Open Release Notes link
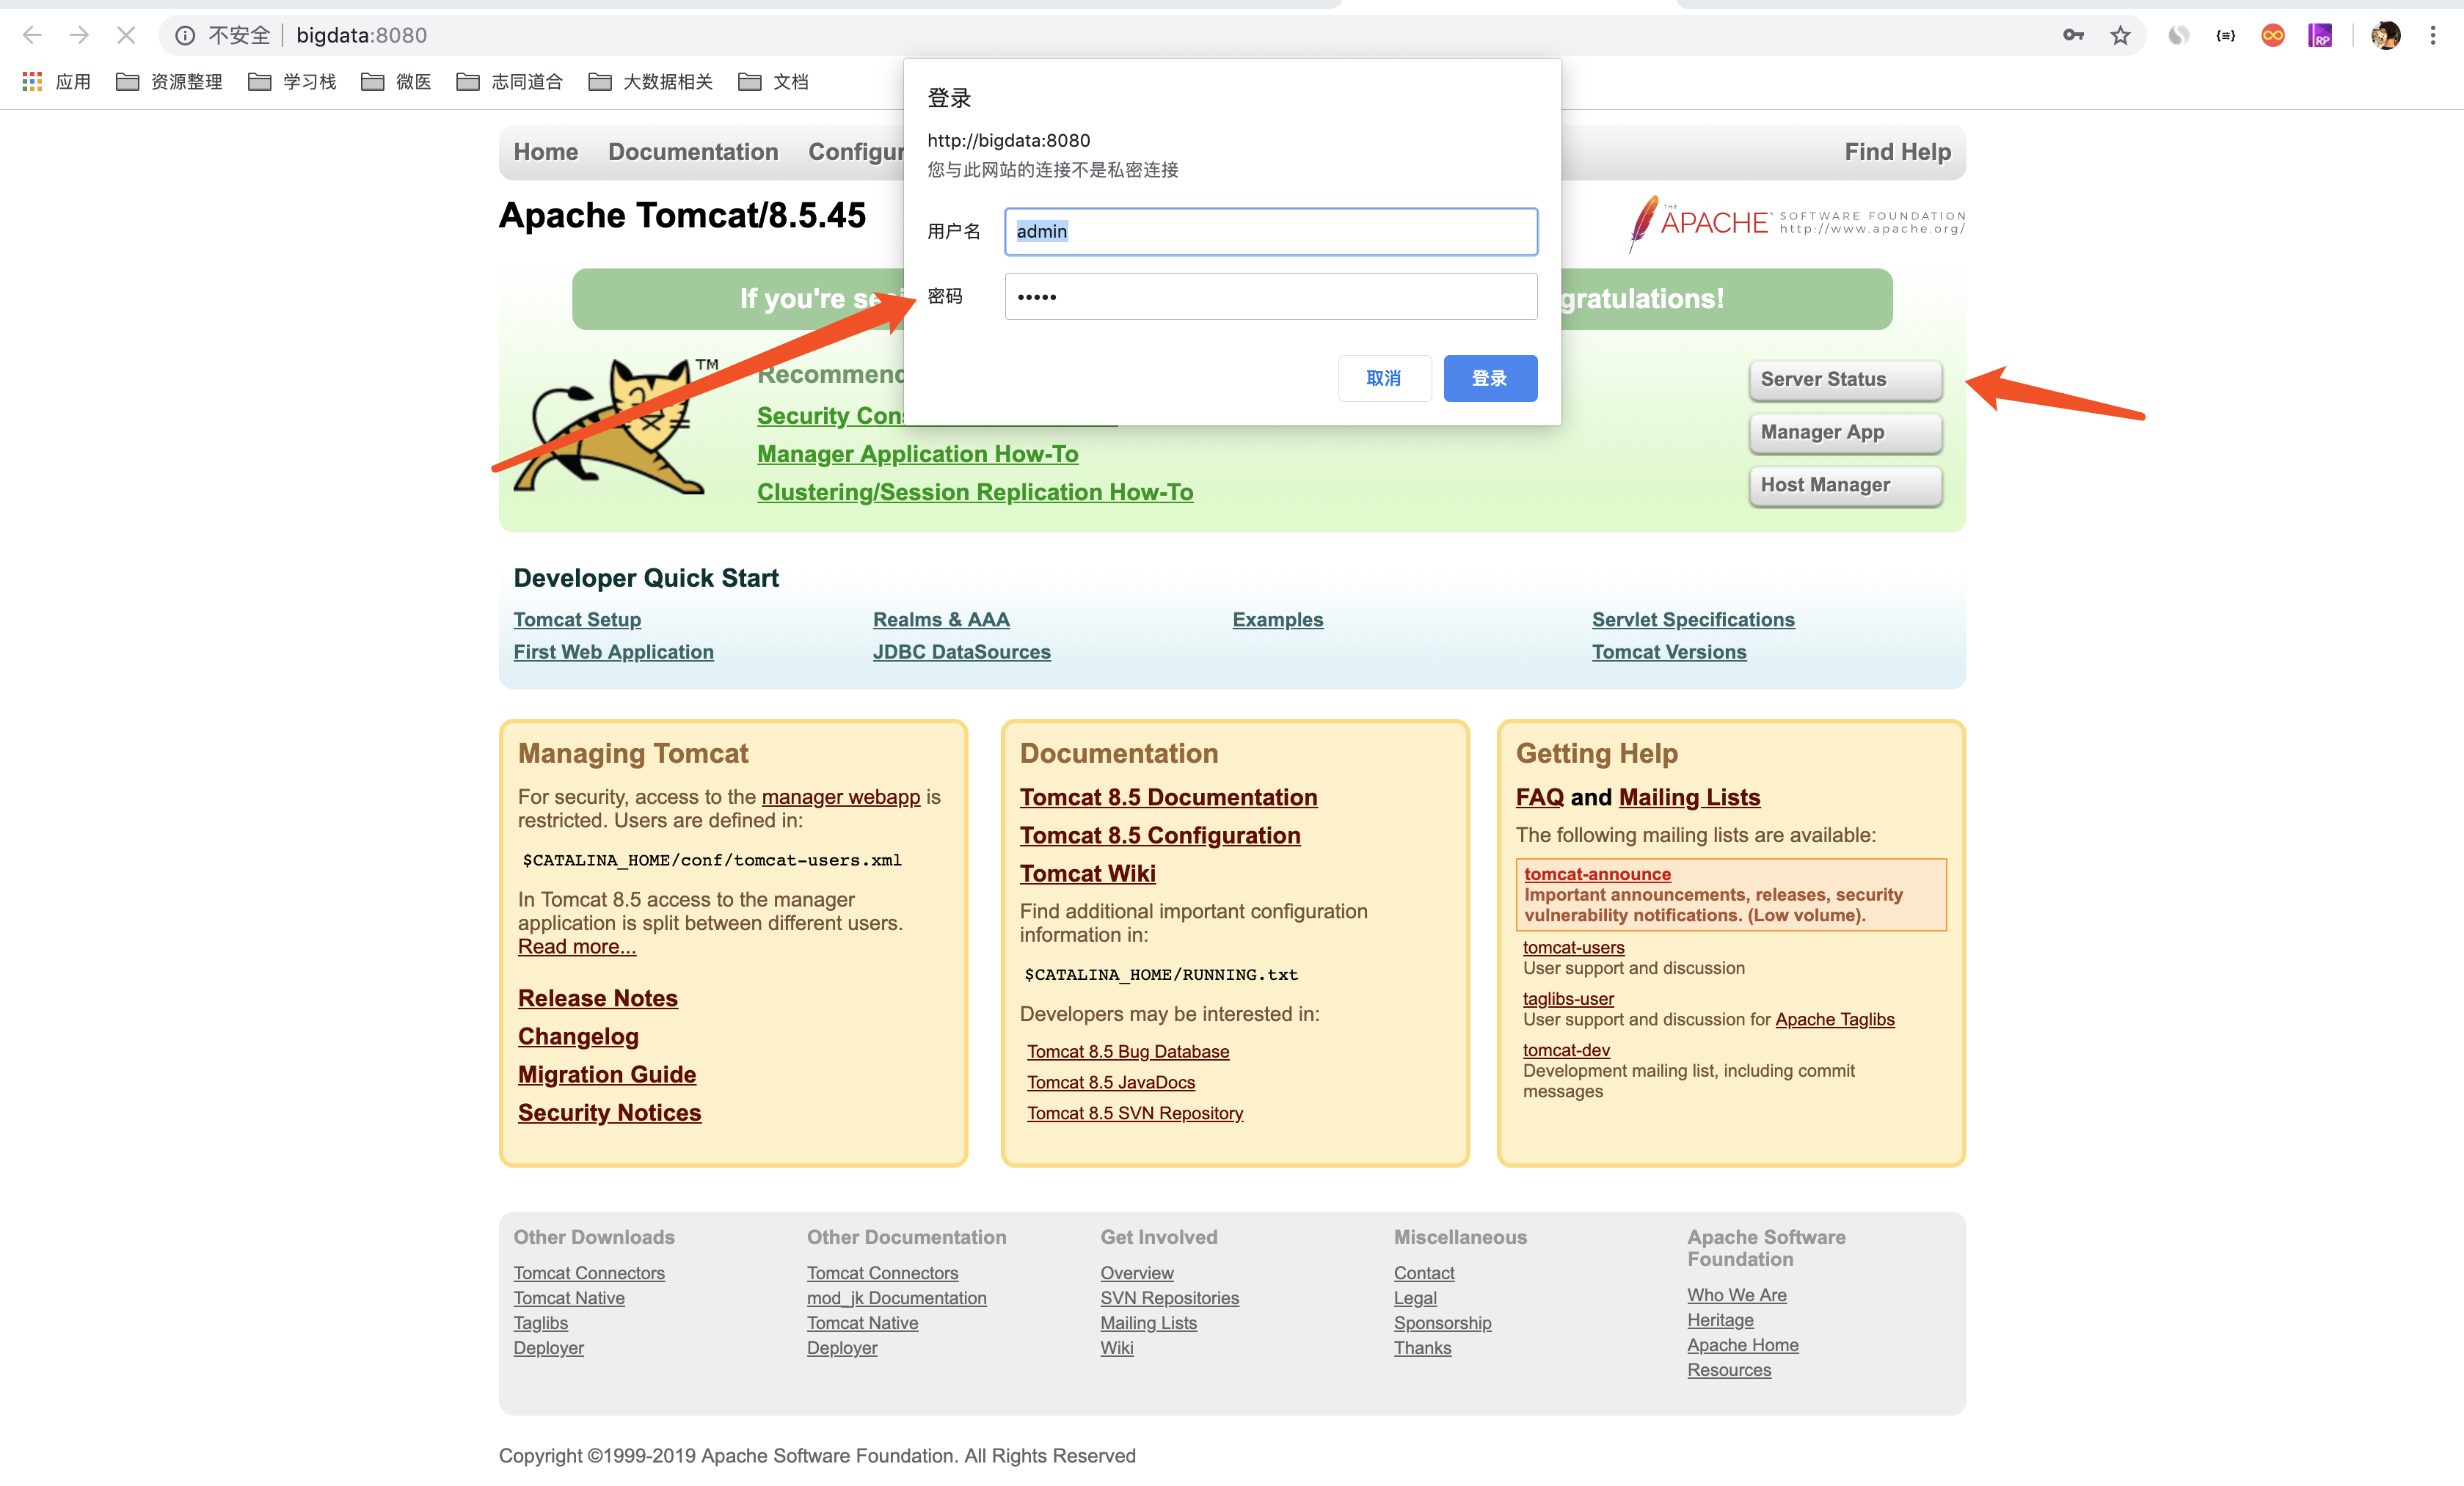Image resolution: width=2464 pixels, height=1486 pixels. click(x=598, y=998)
